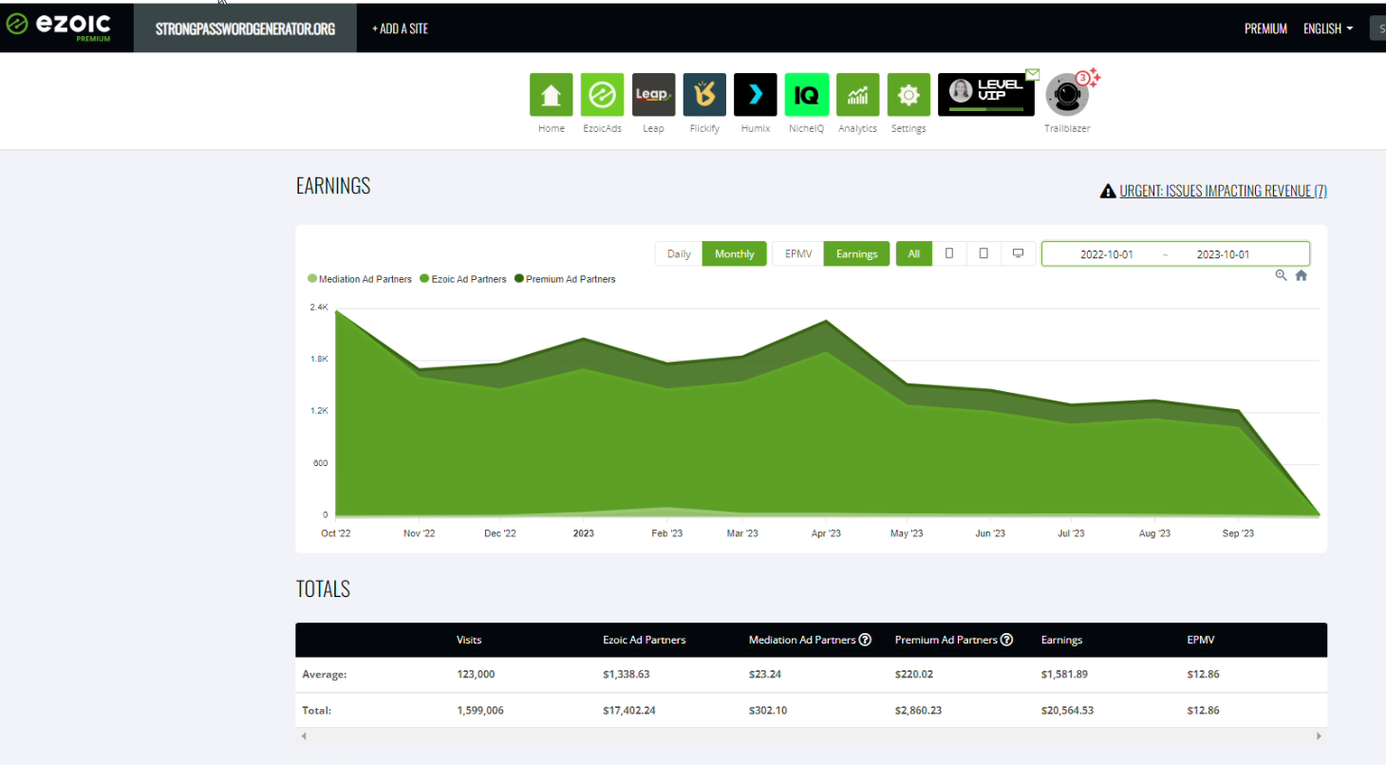The width and height of the screenshot is (1386, 765).
Task: Toggle Mediation Ad Partners legend series
Action: pos(360,279)
